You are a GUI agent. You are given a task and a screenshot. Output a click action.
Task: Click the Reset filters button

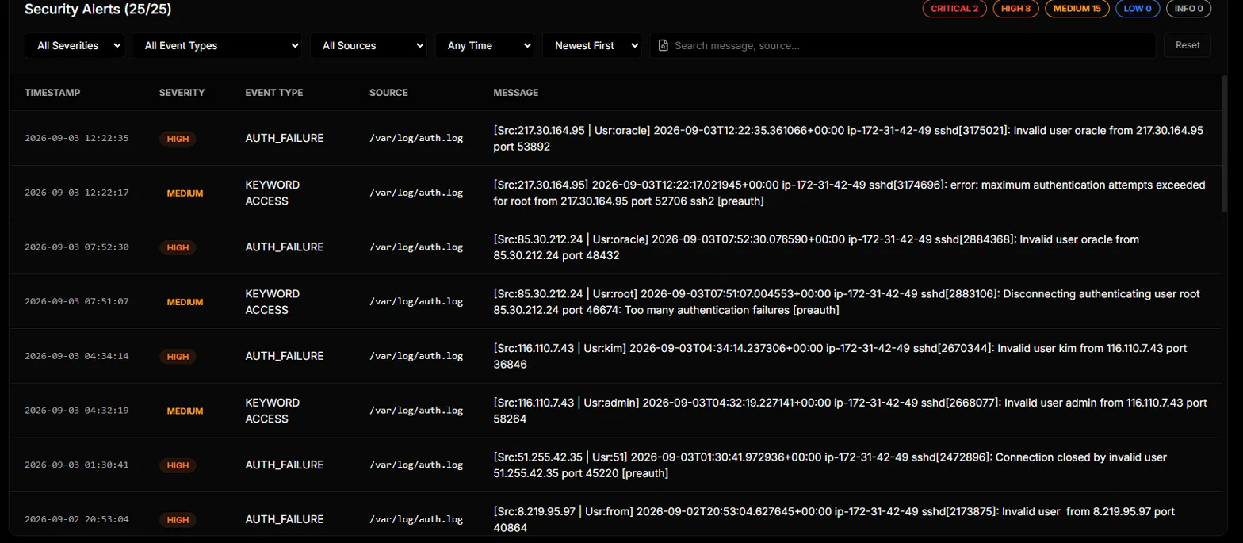click(1188, 45)
